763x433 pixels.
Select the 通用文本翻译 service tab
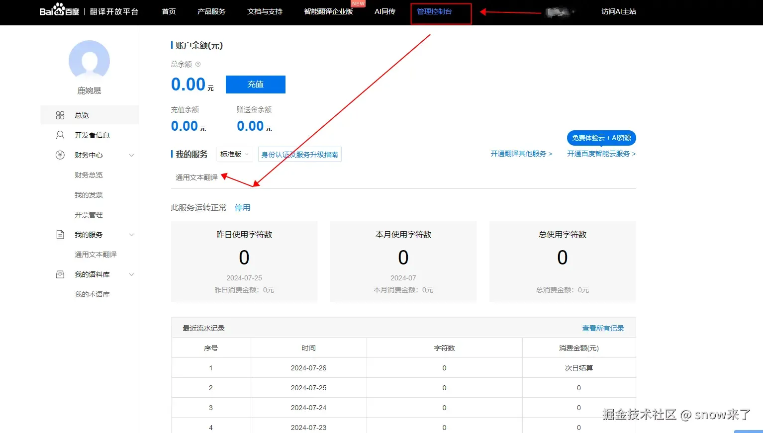tap(196, 177)
